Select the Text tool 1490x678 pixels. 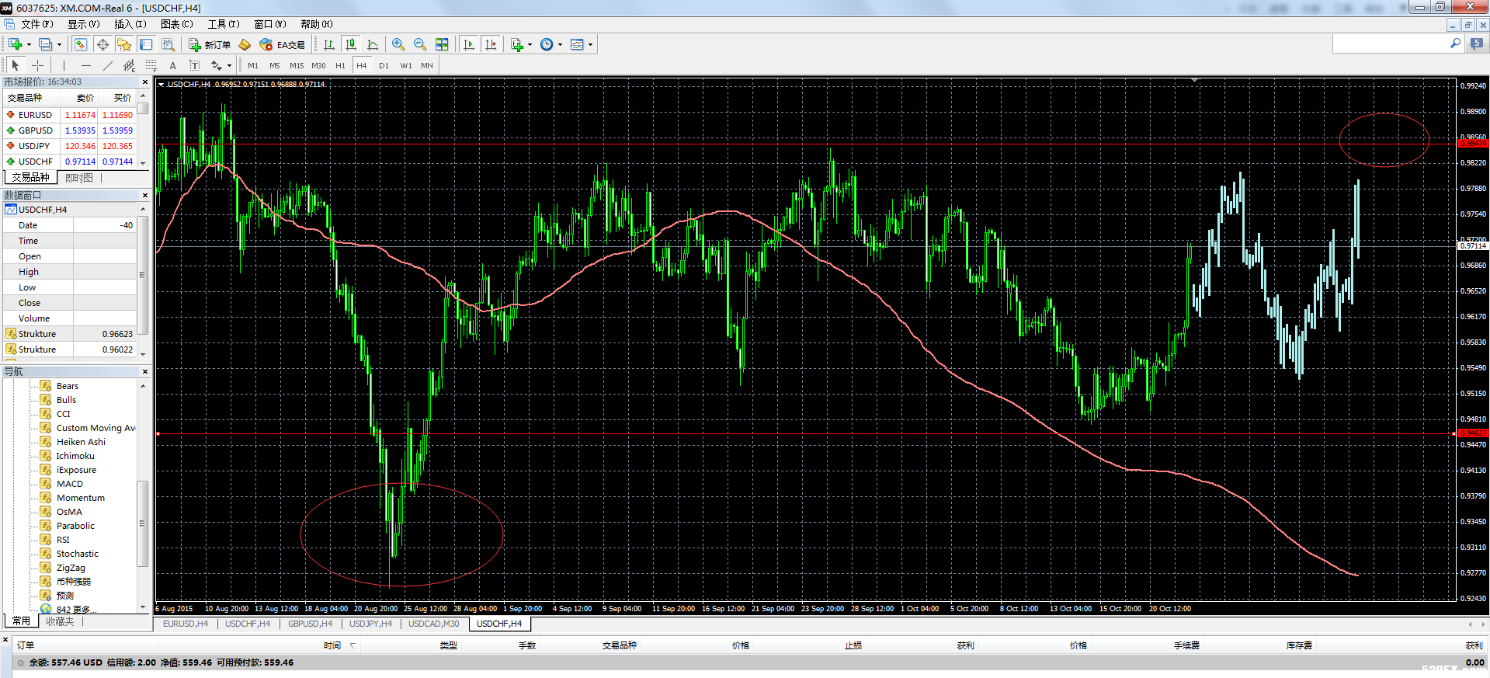tap(172, 65)
